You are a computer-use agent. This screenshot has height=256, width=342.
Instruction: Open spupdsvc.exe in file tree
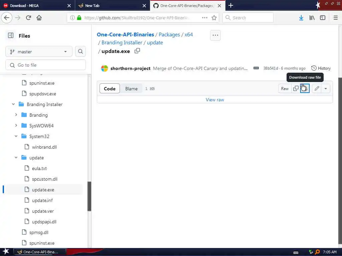coord(43,94)
